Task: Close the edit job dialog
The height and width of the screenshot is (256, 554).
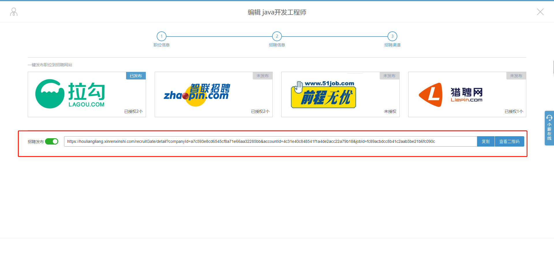Action: (540, 12)
